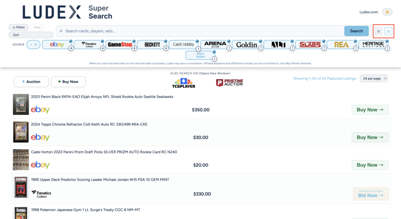Screen dimensions: 401x219
Task: Switch to list view icon
Action: click(x=388, y=31)
